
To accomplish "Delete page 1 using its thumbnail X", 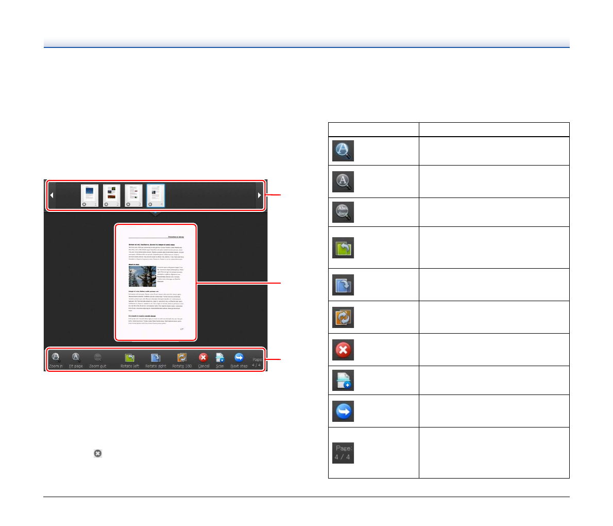I will click(x=84, y=204).
